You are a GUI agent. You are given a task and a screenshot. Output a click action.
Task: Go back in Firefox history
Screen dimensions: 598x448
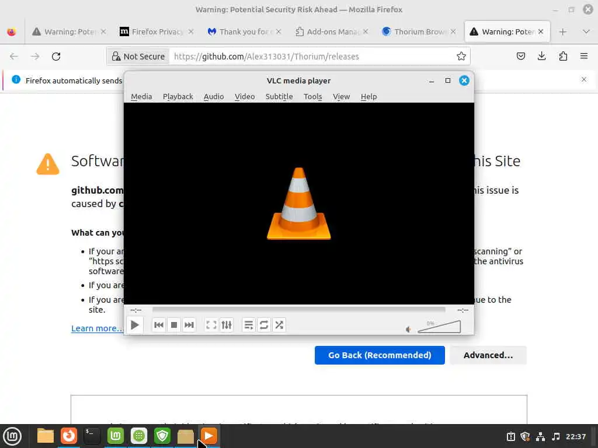click(14, 57)
